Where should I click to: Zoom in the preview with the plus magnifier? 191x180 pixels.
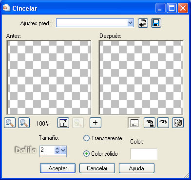point(24,123)
